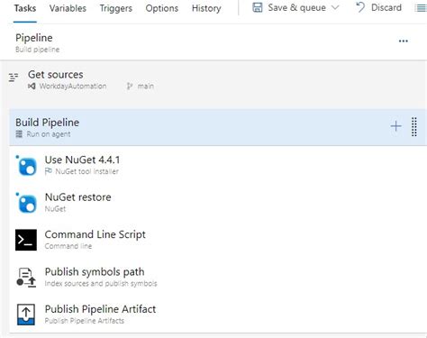Select the Pipeline header row
Image resolution: width=427 pixels, height=338 pixels.
point(213,42)
